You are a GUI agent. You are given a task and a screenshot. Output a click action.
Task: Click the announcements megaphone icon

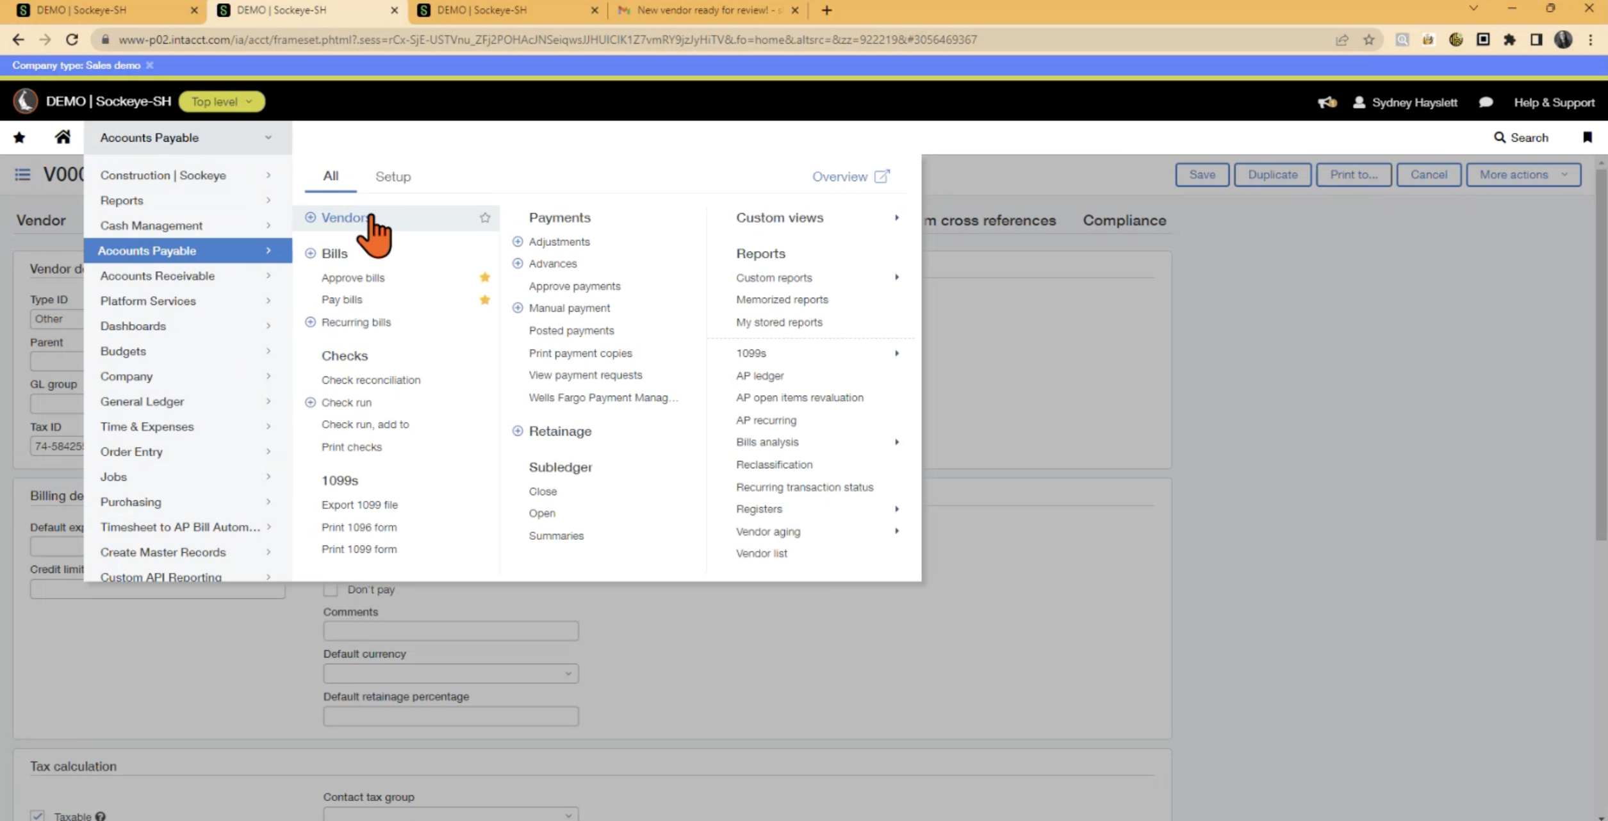(1327, 102)
